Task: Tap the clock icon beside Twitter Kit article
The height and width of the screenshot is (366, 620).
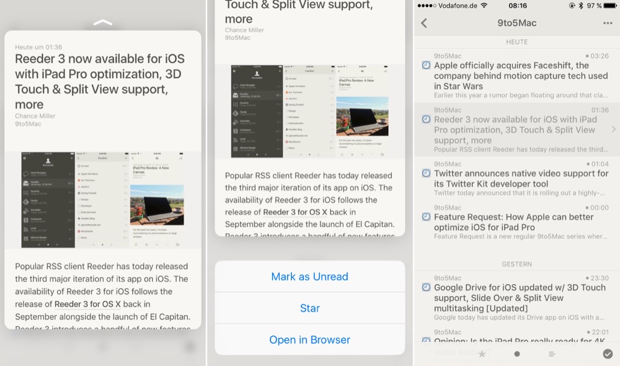Action: click(427, 173)
